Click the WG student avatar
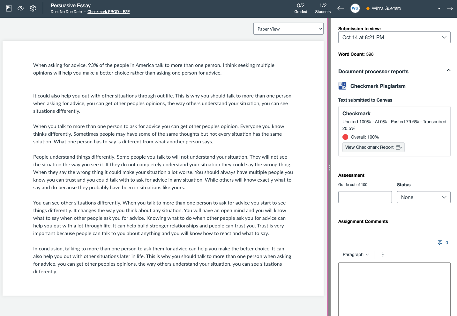The height and width of the screenshot is (316, 457). point(355,8)
